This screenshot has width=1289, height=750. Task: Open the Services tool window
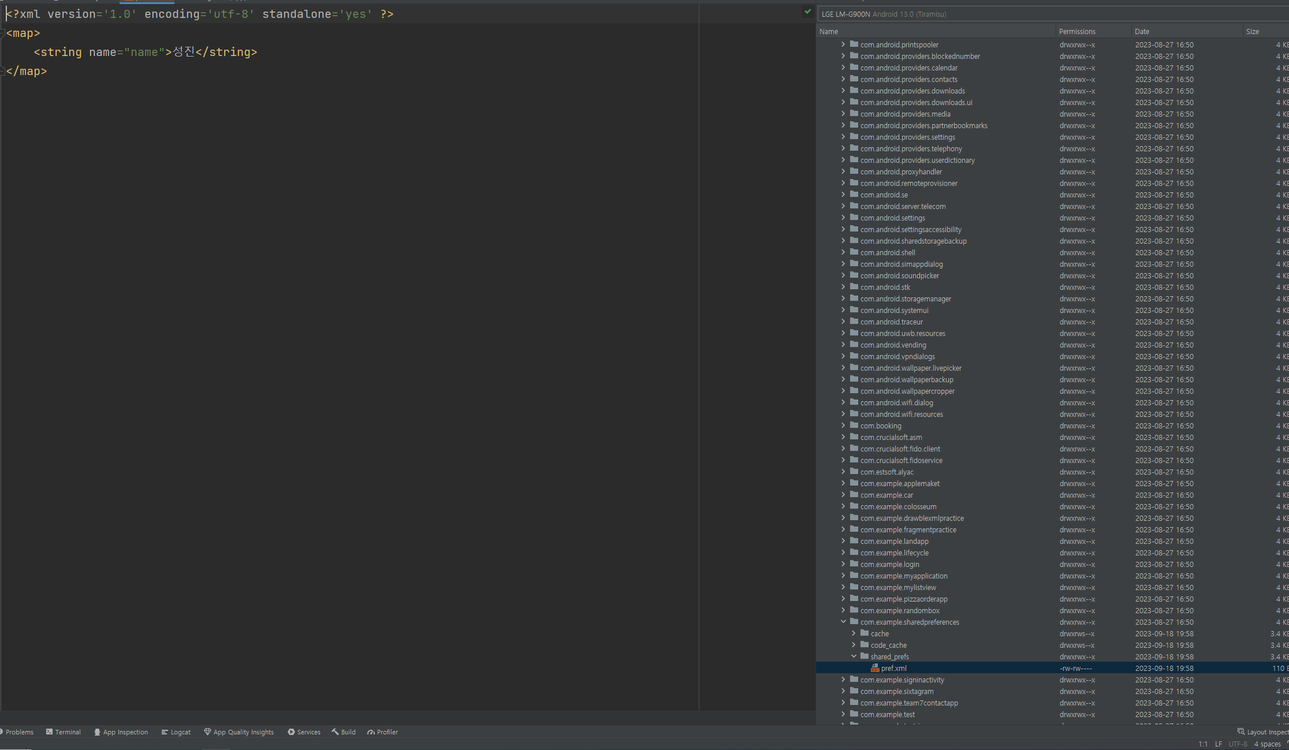pyautogui.click(x=304, y=732)
